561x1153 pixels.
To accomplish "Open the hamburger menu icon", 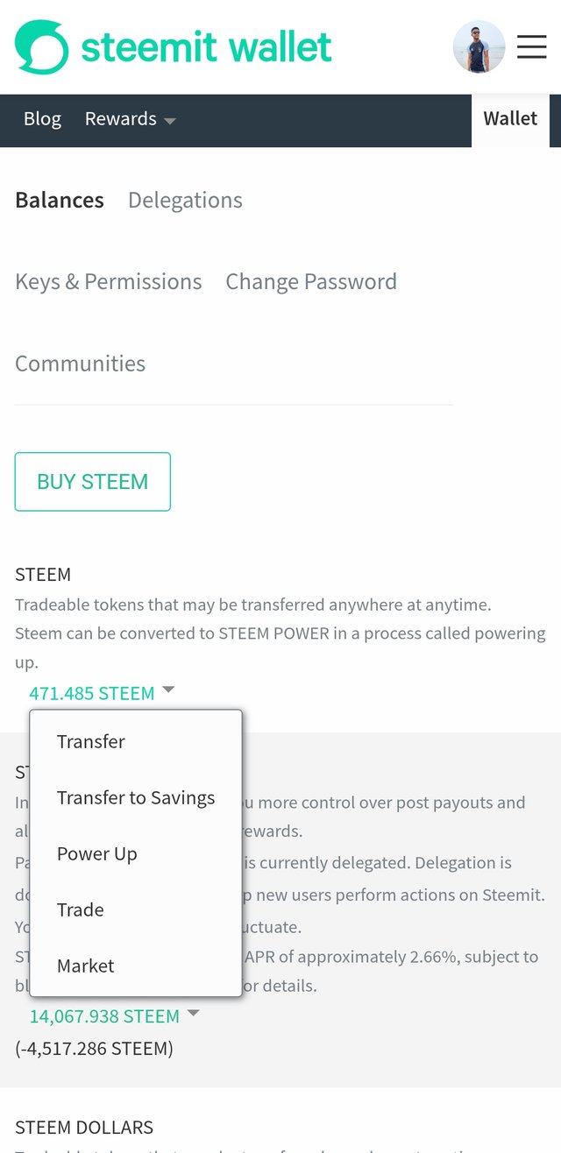I will [x=531, y=46].
